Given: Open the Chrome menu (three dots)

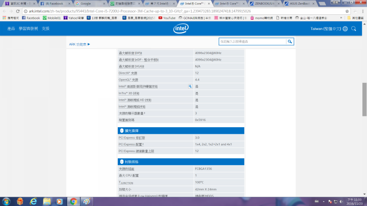Looking at the screenshot, I should [363, 11].
